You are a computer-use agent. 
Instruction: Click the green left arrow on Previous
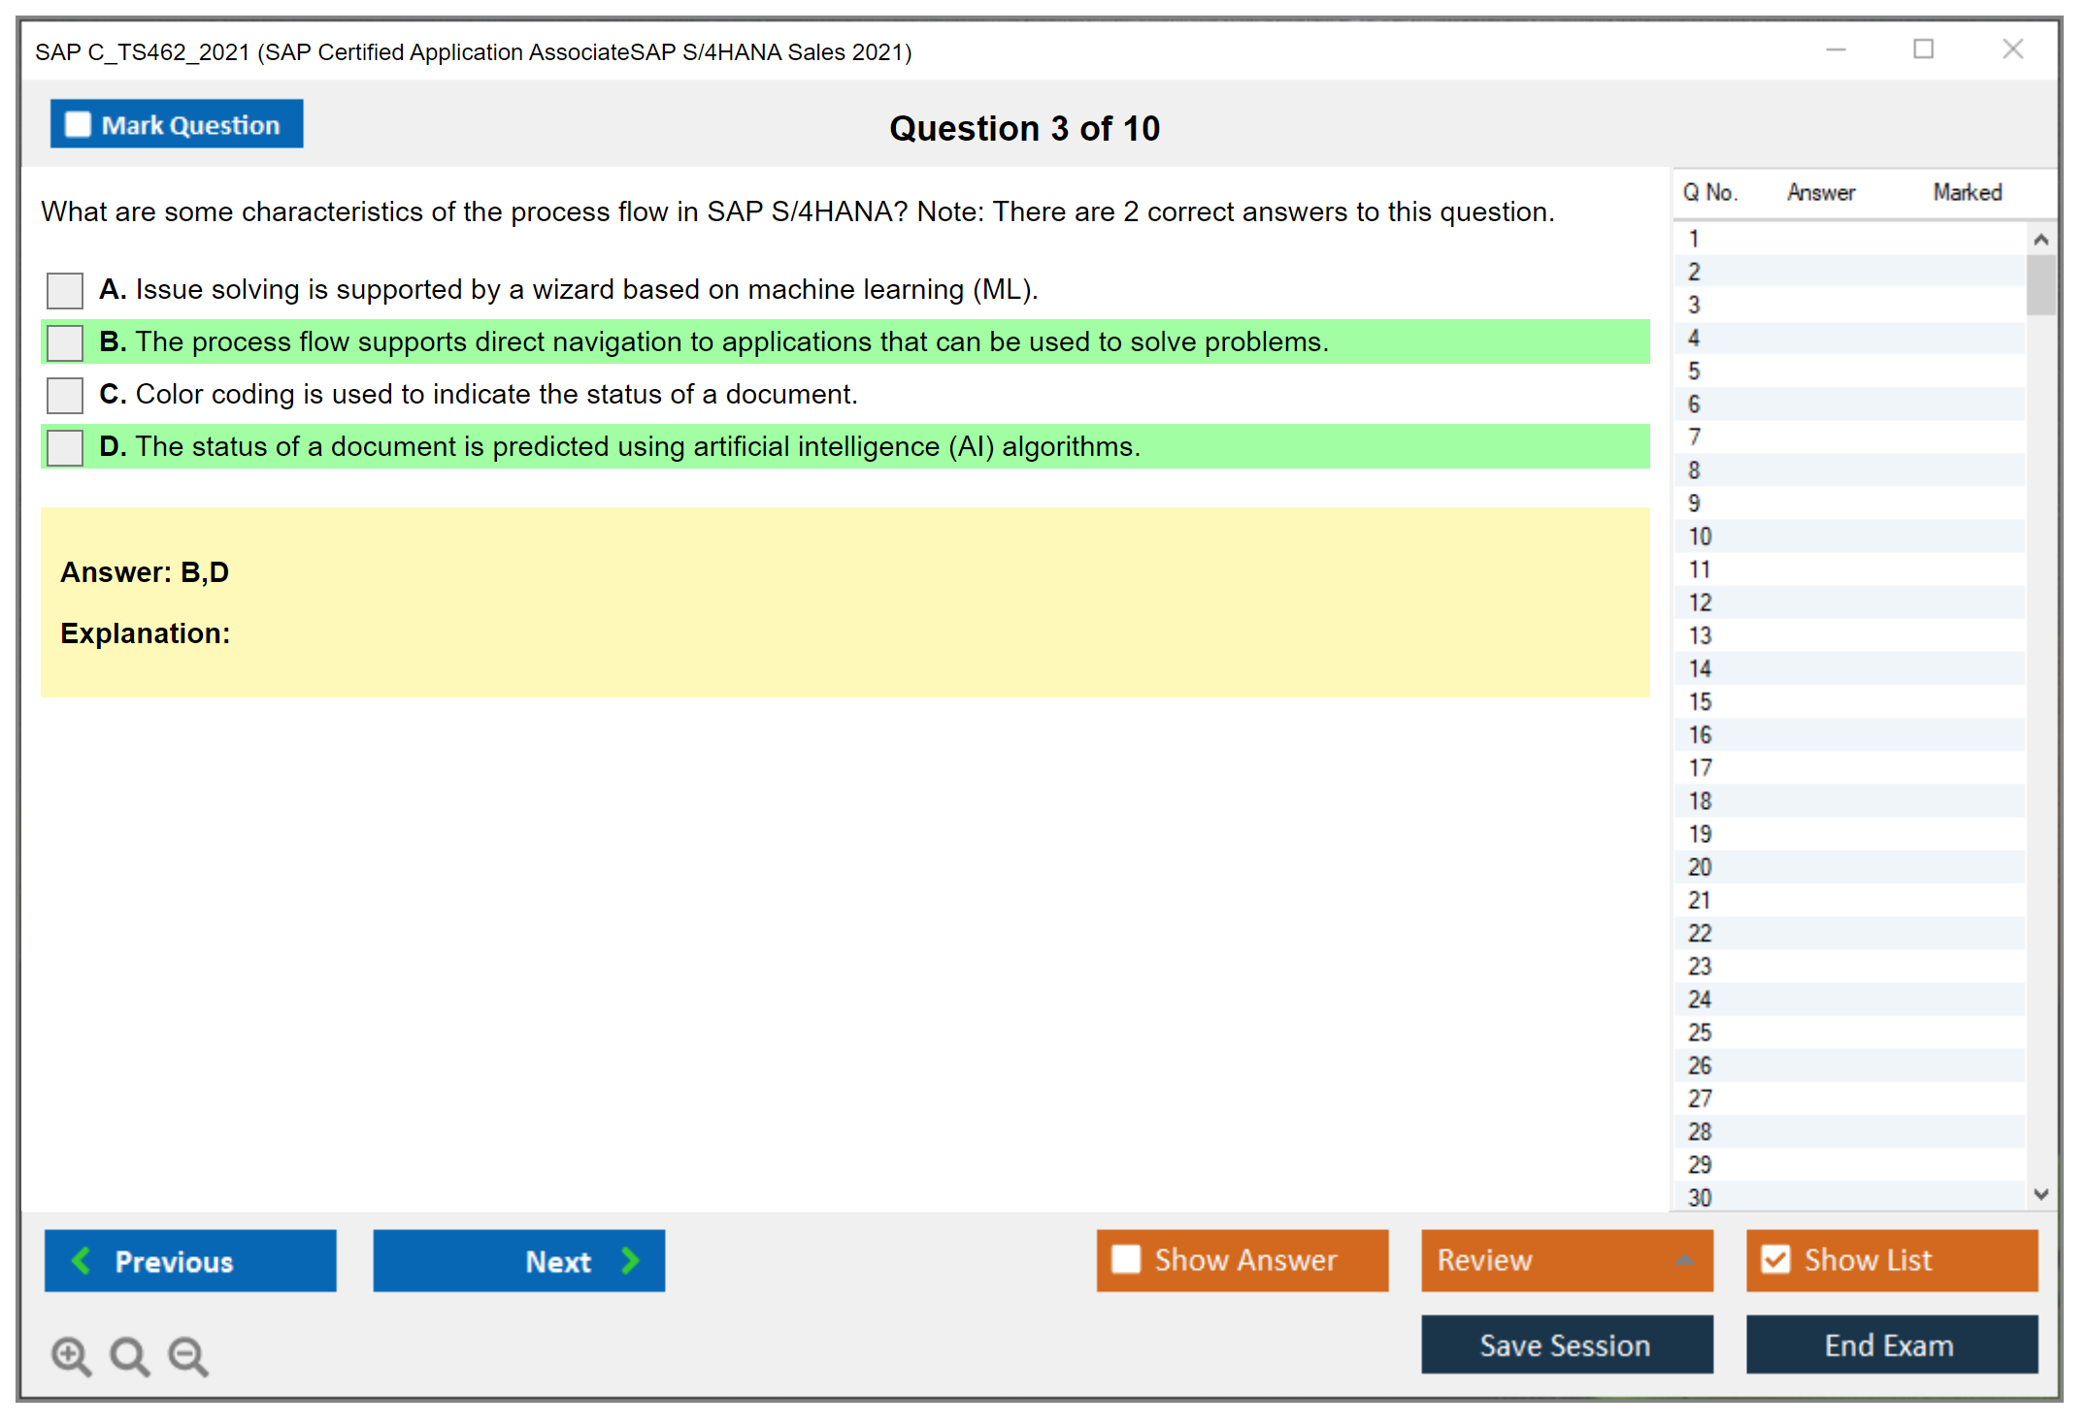pos(82,1260)
